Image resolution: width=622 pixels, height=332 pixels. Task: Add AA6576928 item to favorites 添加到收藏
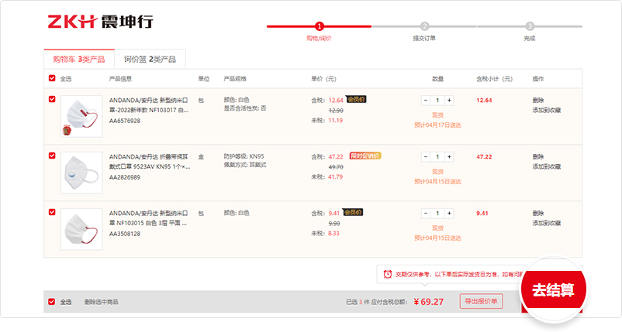pos(547,111)
